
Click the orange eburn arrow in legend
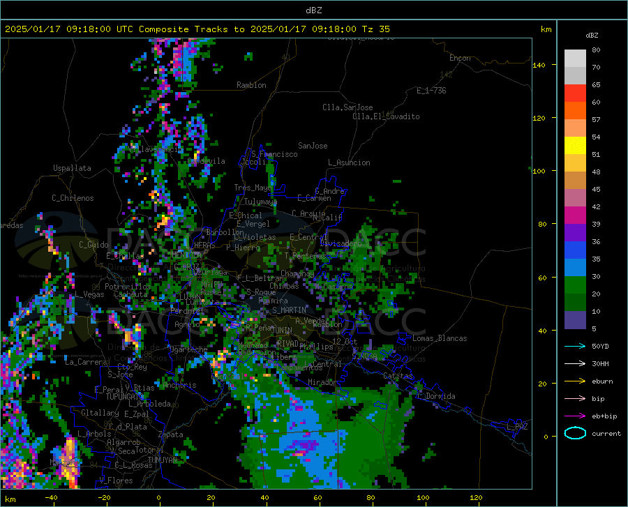coord(575,381)
